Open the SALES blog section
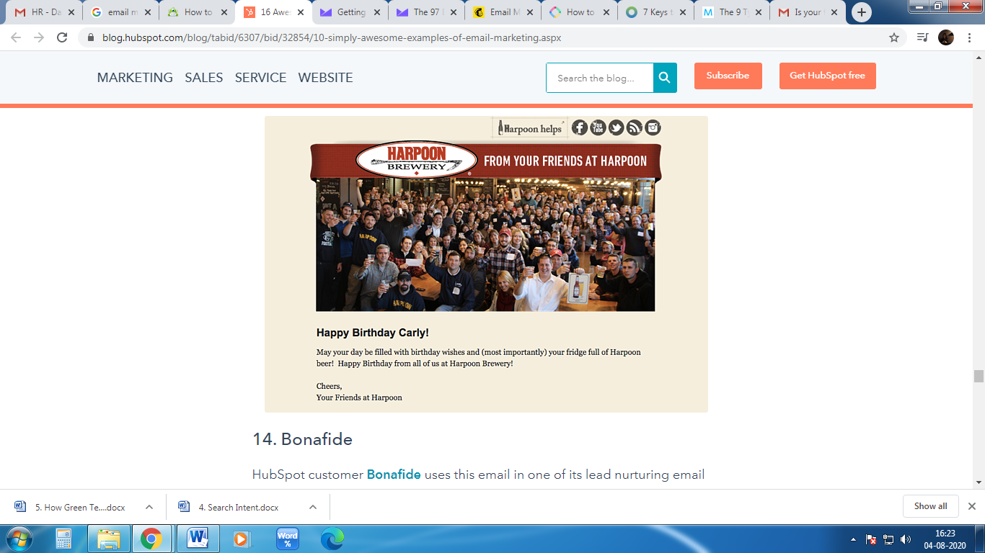The width and height of the screenshot is (985, 553). [x=204, y=78]
